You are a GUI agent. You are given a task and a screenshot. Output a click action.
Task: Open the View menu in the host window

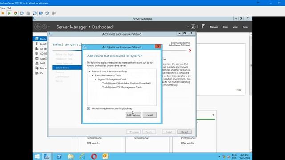[x=3, y=8]
